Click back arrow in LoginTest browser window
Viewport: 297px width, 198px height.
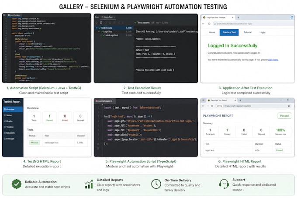click(203, 24)
